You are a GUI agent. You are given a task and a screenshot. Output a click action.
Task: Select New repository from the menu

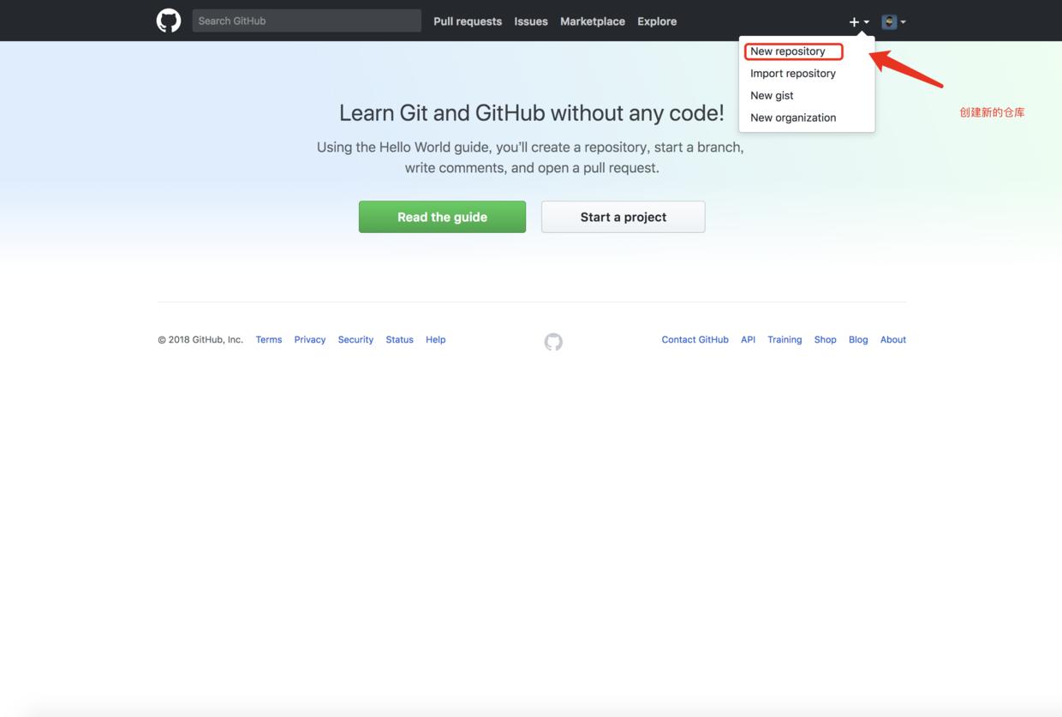point(788,51)
